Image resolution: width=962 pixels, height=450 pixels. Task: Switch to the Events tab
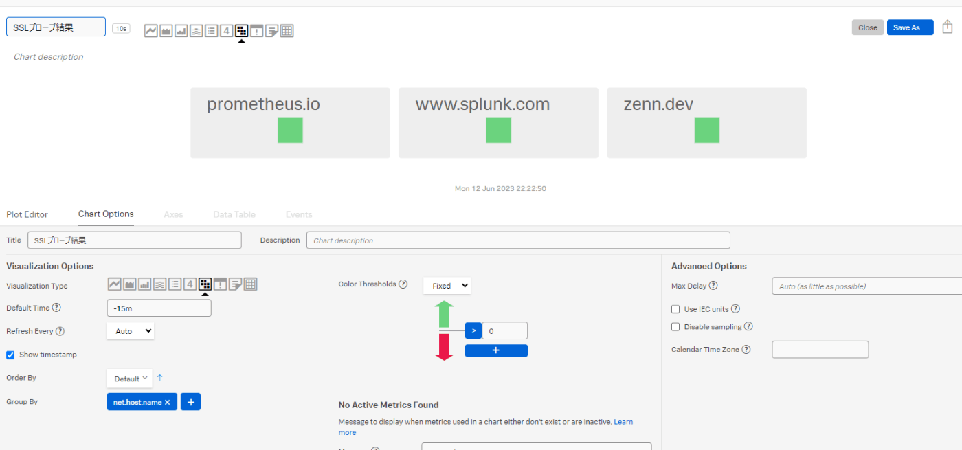(x=299, y=214)
